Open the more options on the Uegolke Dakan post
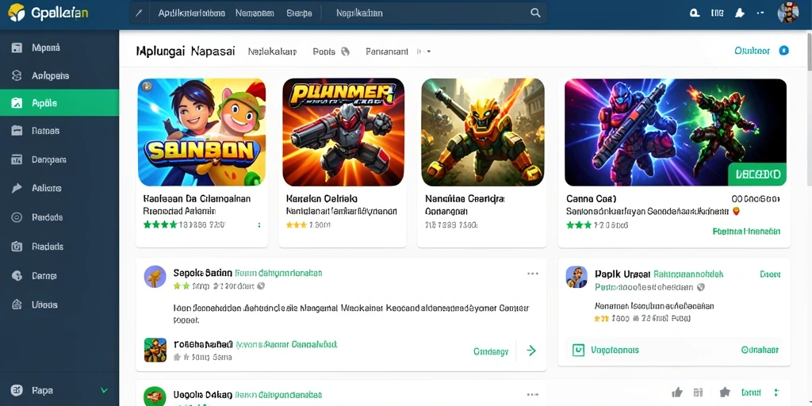The height and width of the screenshot is (406, 812). (x=533, y=394)
